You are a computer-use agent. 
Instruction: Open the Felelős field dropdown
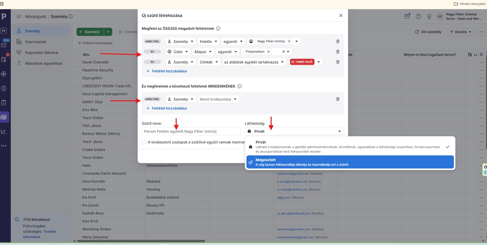point(208,41)
